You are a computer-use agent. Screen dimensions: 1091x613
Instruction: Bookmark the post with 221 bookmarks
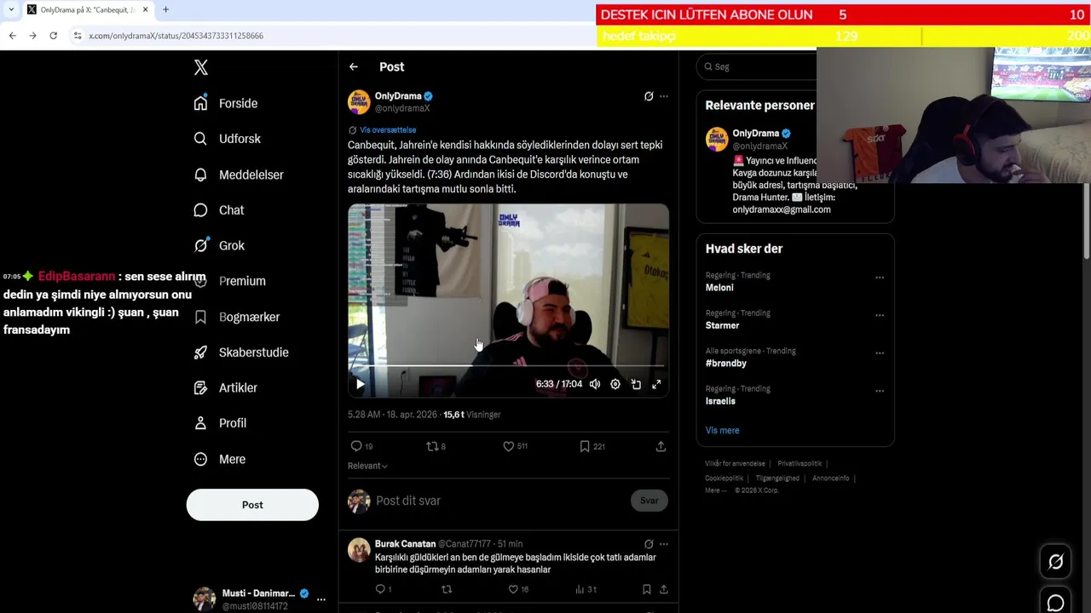(x=592, y=446)
